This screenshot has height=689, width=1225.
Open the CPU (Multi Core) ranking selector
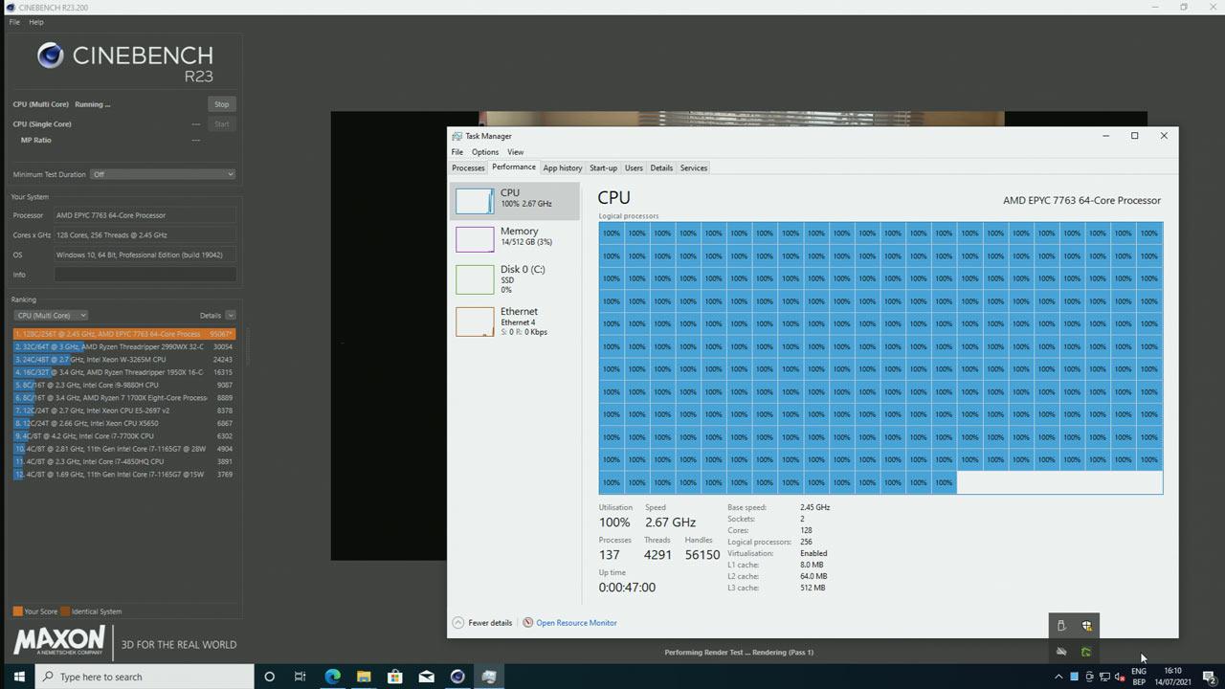[51, 315]
